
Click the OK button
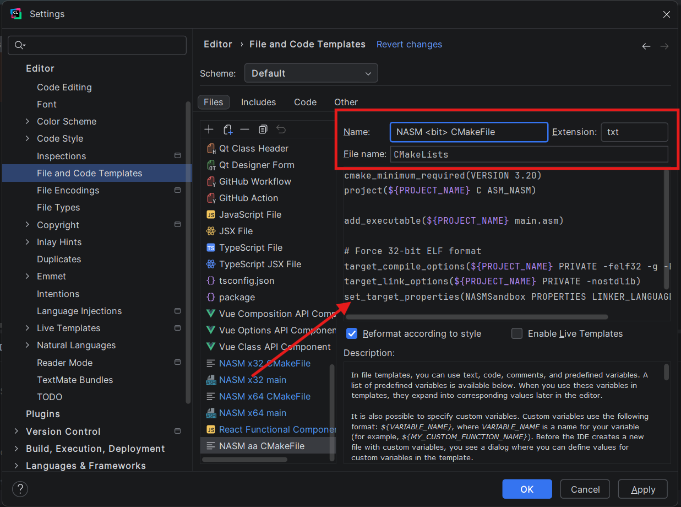pyautogui.click(x=527, y=489)
